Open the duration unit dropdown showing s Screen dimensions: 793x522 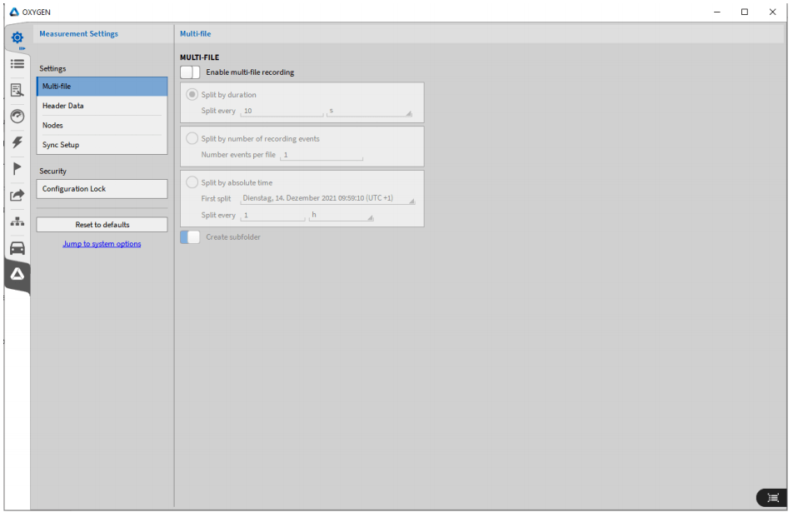(369, 111)
